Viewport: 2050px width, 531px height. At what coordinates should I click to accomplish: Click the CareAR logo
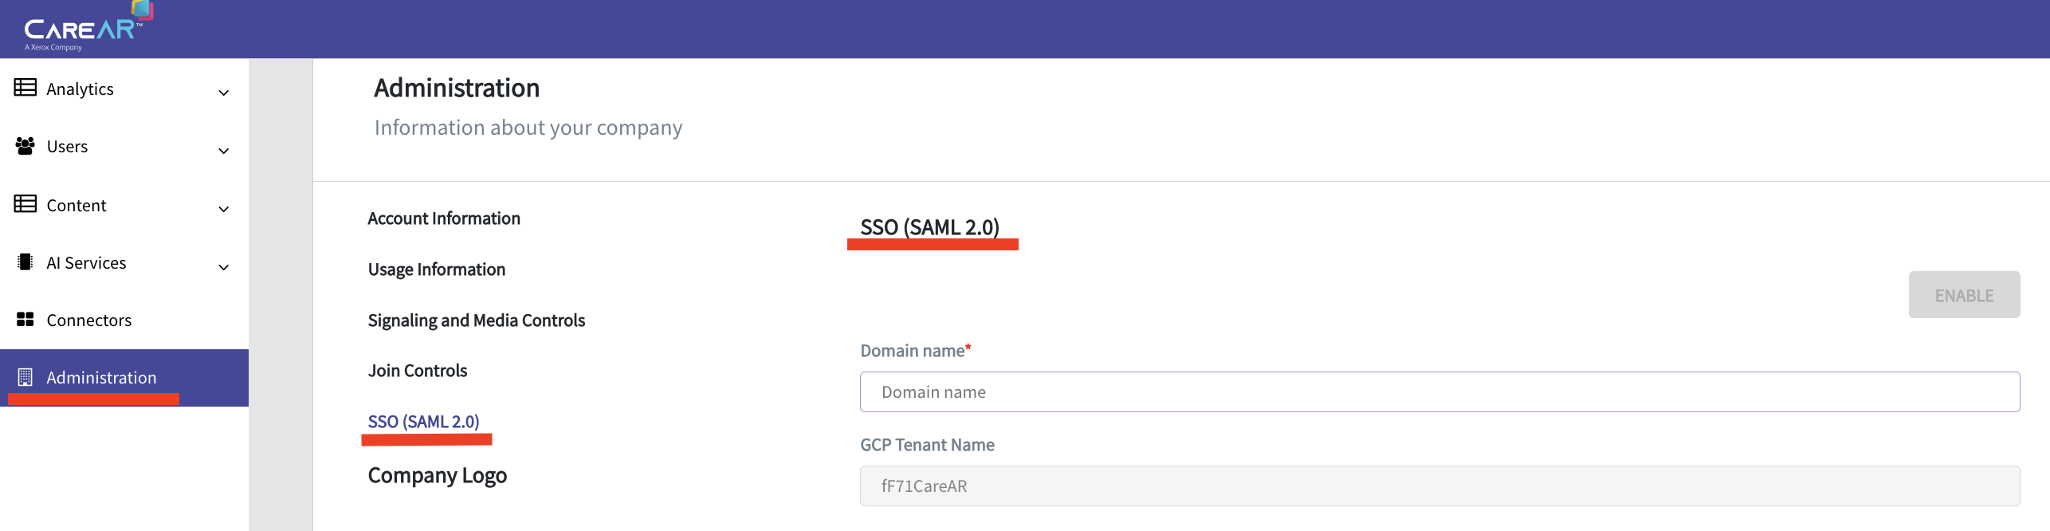coord(84,29)
